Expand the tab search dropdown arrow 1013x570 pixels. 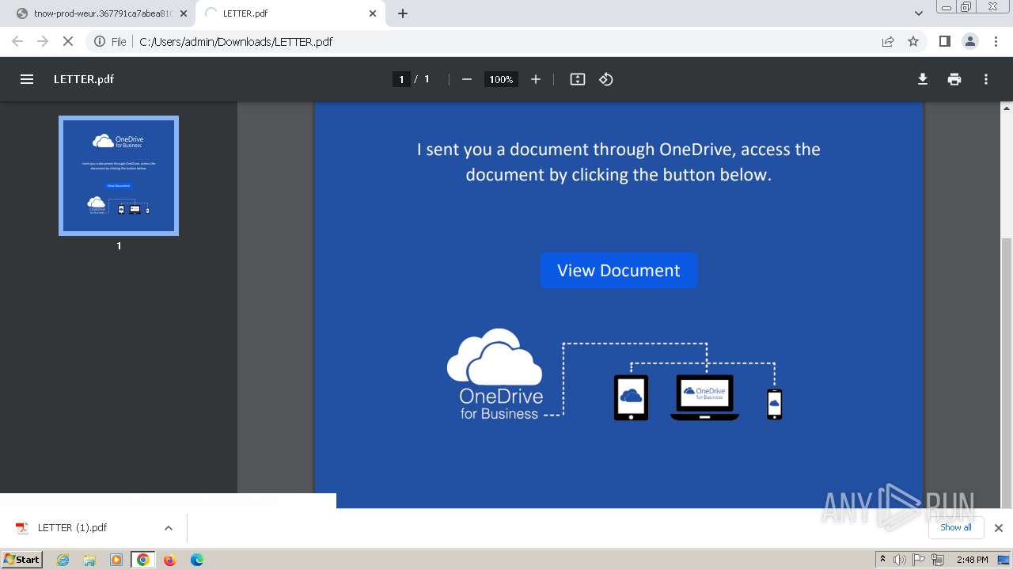tap(919, 13)
